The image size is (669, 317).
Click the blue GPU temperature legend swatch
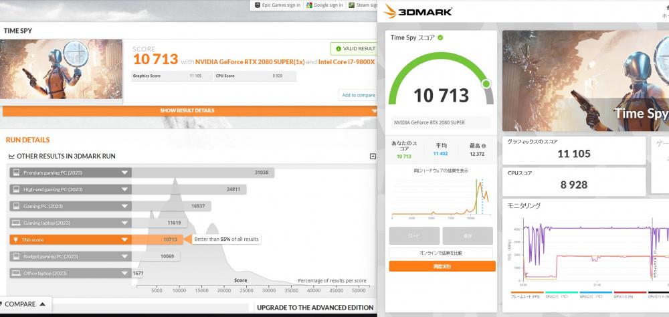tap(595, 293)
